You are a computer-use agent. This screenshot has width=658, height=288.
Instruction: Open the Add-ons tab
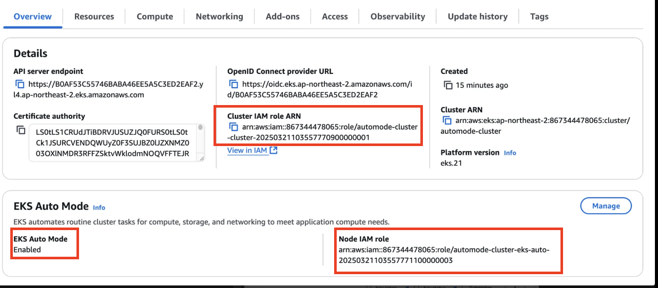coord(282,16)
